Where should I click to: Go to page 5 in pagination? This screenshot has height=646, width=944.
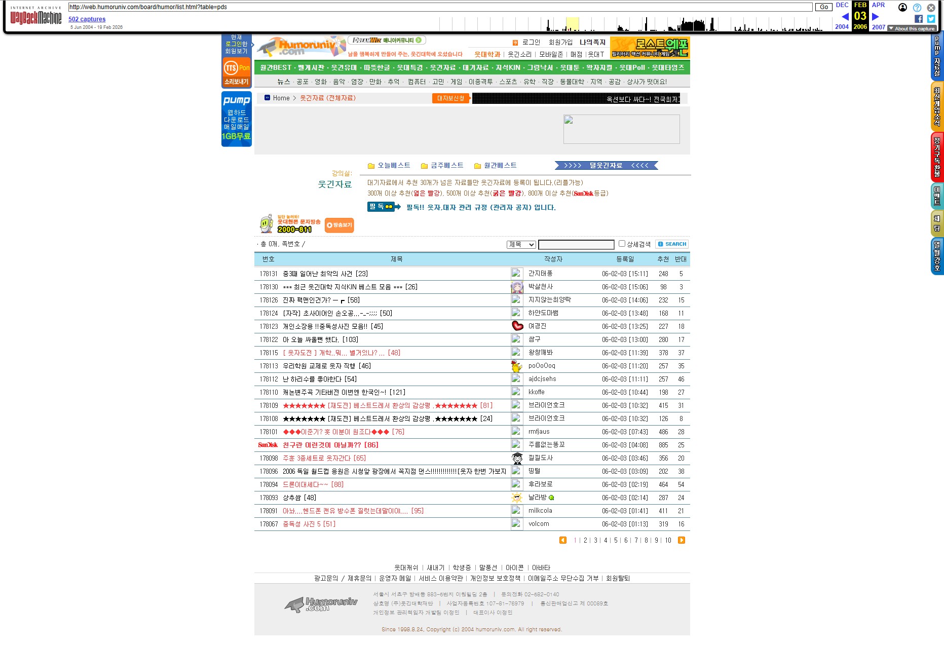pyautogui.click(x=616, y=541)
